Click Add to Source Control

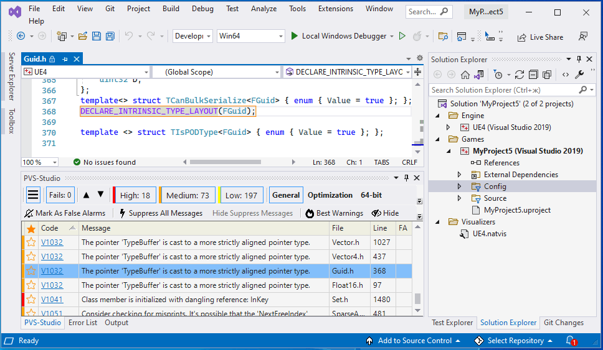[412, 341]
